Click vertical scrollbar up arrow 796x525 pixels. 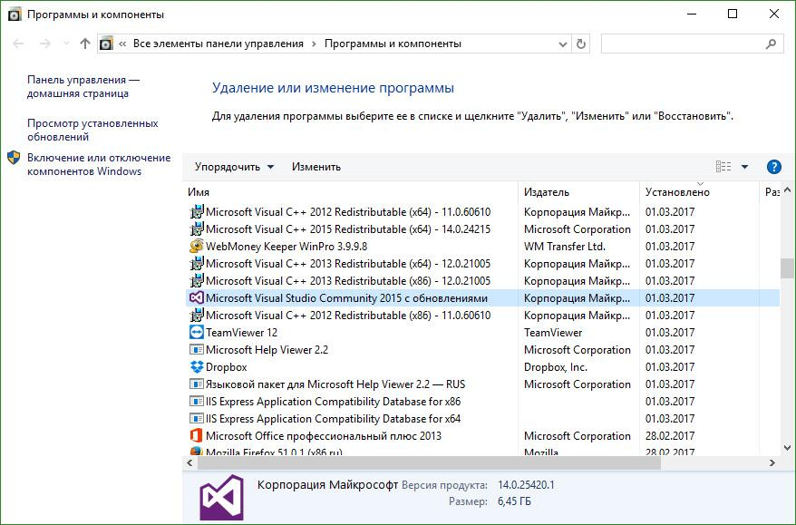coord(787,190)
